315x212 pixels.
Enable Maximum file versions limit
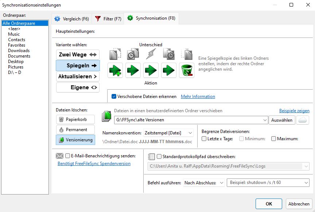273,139
